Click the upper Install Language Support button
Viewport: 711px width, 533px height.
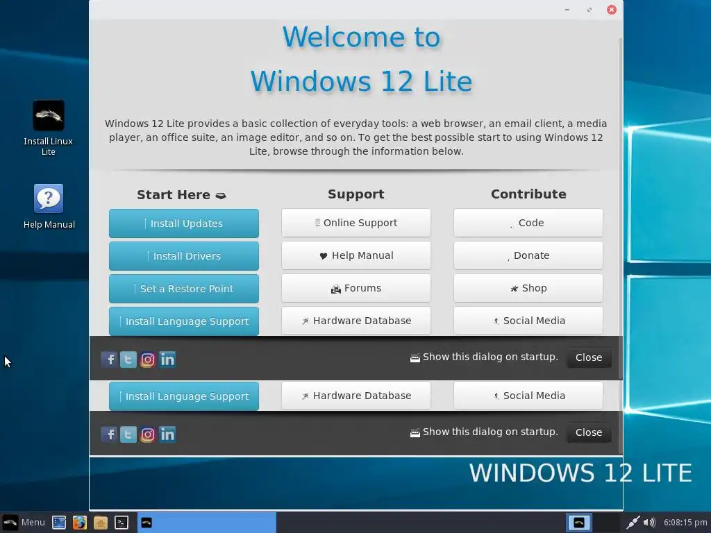point(183,321)
